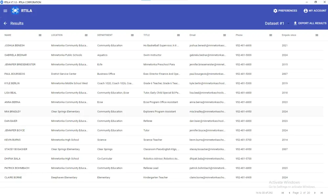Image resolution: width=328 pixels, height=195 pixels.
Task: Click kevin.burns email cell
Action: [208, 140]
